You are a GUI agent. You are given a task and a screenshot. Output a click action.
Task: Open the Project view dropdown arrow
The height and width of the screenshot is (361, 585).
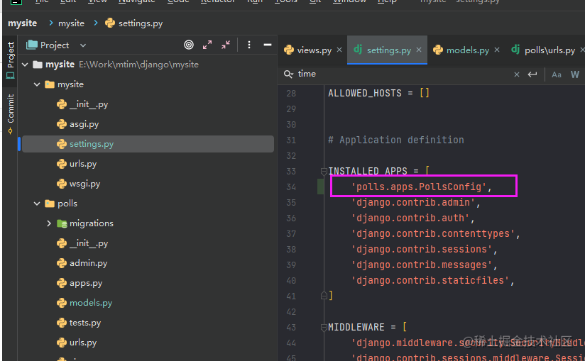[83, 45]
